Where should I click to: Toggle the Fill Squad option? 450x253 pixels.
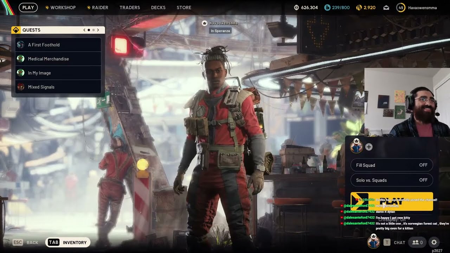[392, 165]
